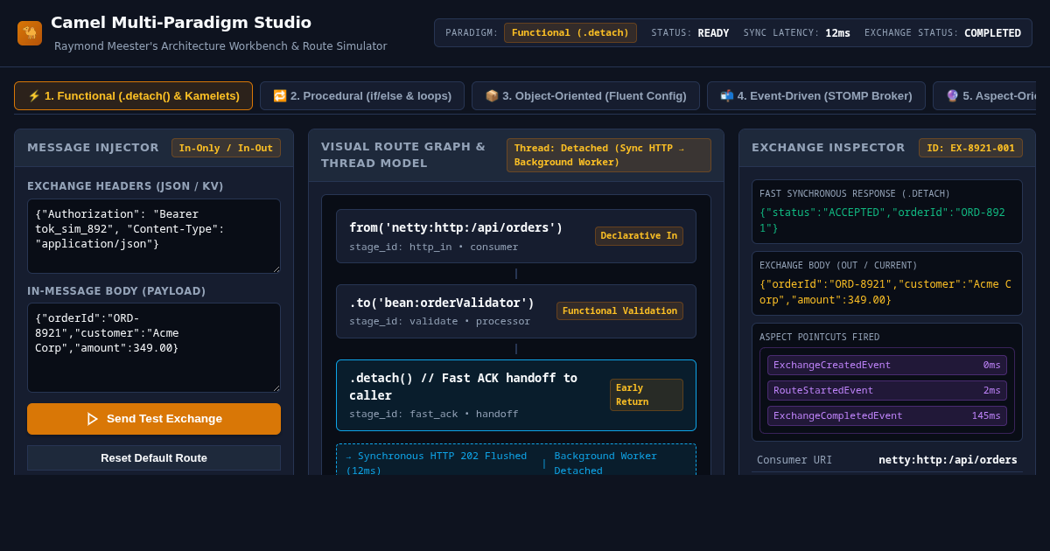Send the test exchange
The width and height of the screenshot is (1050, 551).
[154, 419]
